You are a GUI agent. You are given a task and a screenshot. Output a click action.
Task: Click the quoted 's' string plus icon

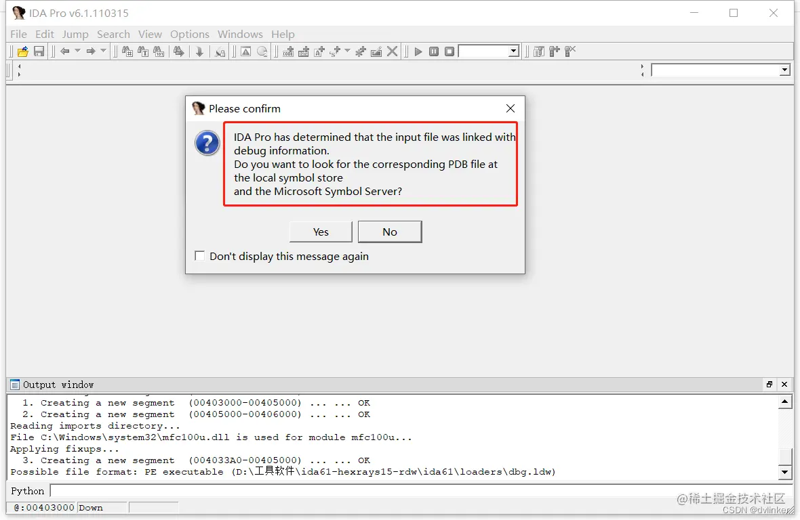coord(335,51)
